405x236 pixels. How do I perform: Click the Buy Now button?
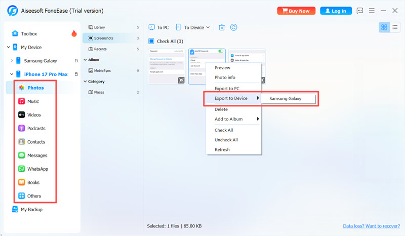pyautogui.click(x=296, y=11)
